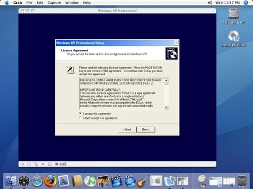Click the printer status bar icon
This screenshot has height=189, width=253.
coord(49,164)
